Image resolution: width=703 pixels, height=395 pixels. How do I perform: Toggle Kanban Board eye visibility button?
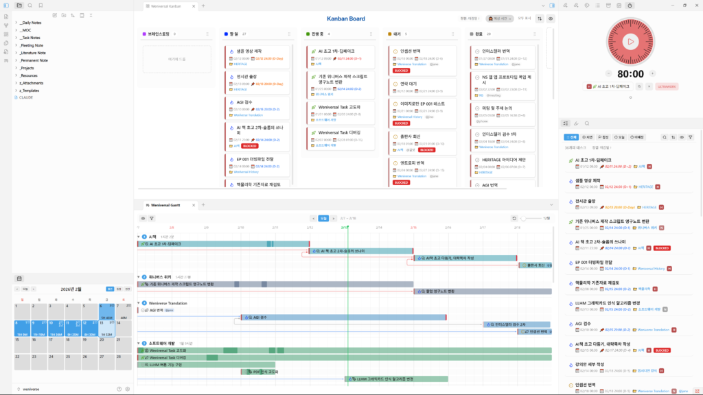point(551,19)
